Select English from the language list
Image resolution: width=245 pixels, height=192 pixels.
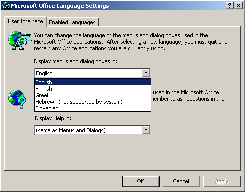[93, 82]
